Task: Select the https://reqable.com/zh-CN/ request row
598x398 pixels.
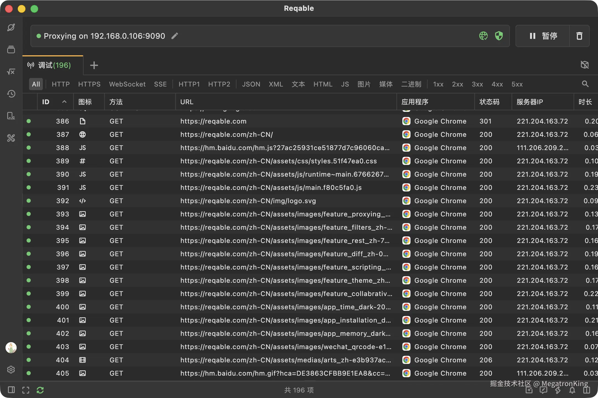Action: tap(310, 135)
